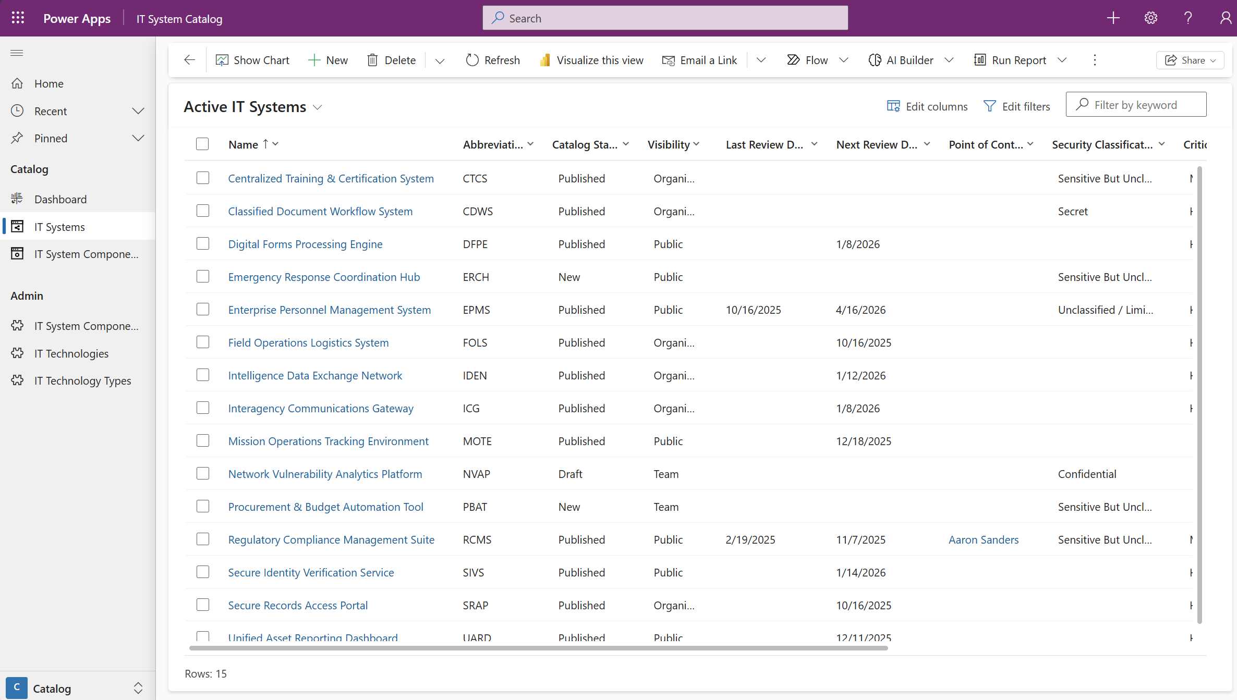Screen dimensions: 1237x700
Task: Open the Active IT Systems view selector
Action: [318, 107]
